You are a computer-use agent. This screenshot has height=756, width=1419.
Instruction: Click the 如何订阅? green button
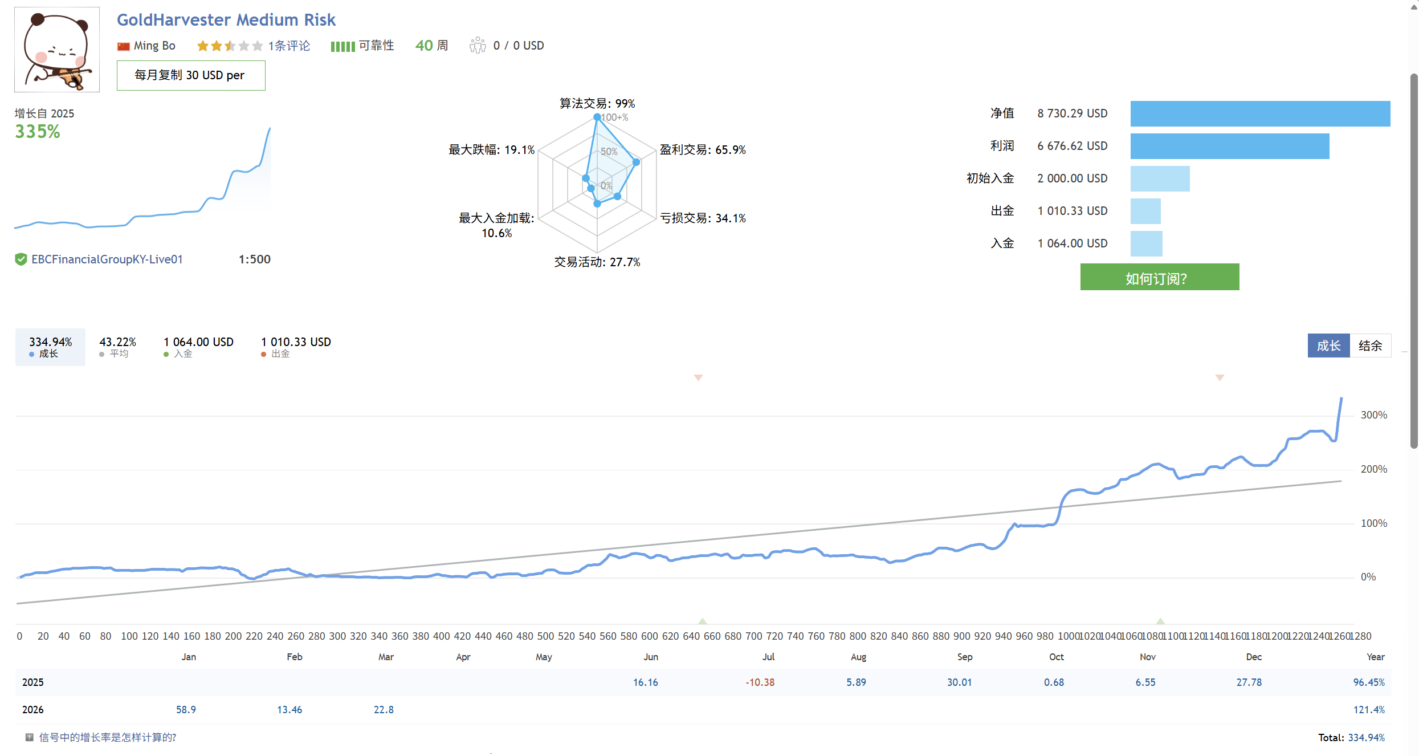[1159, 278]
